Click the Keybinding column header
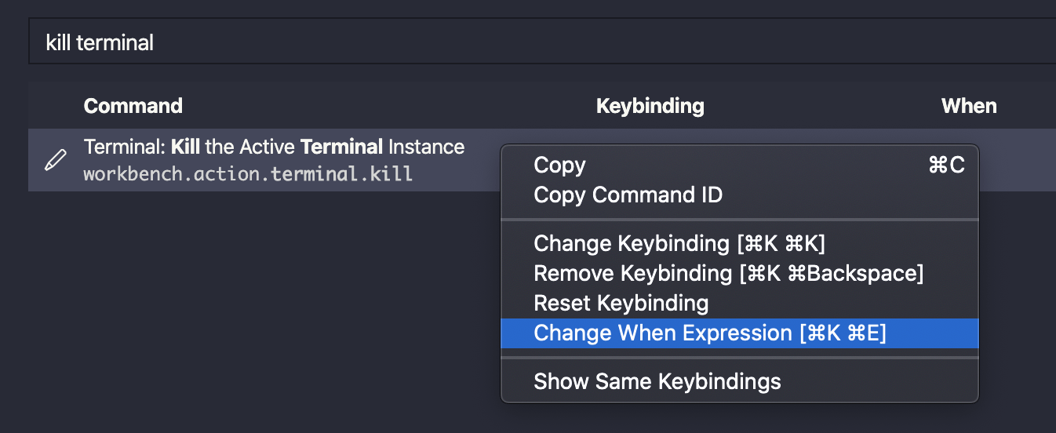Image resolution: width=1056 pixels, height=433 pixels. [x=650, y=106]
